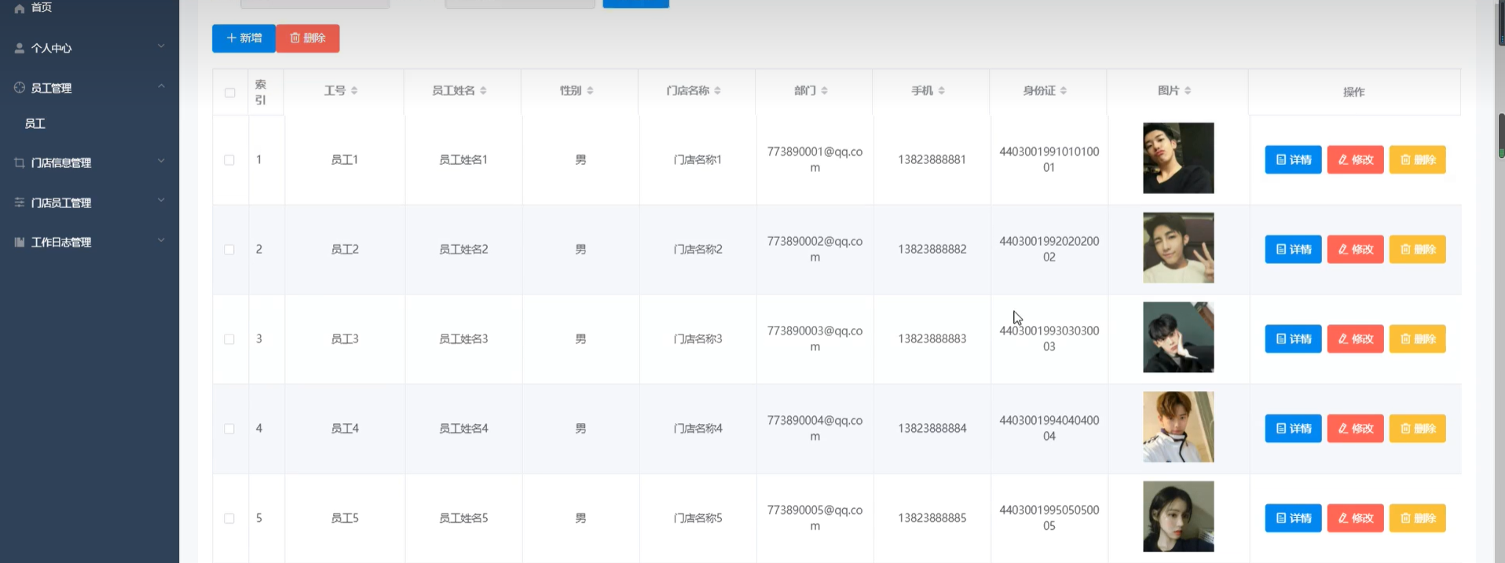Screen dimensions: 1505x563
Task: Click the 门店员工管理 list icon
Action: pyautogui.click(x=20, y=202)
